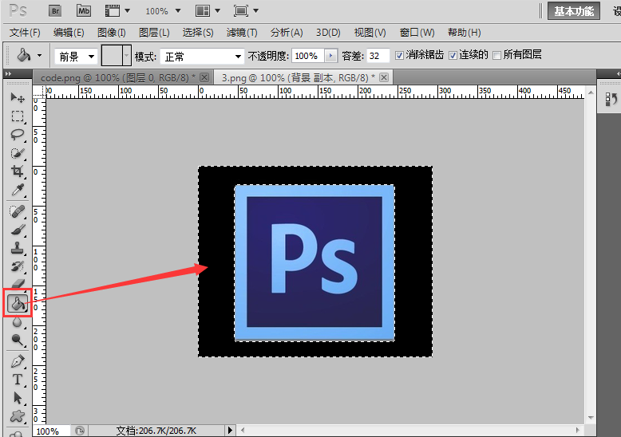This screenshot has height=437, width=621.
Task: Open the blend mode dropdown showing 正常
Action: tap(202, 57)
